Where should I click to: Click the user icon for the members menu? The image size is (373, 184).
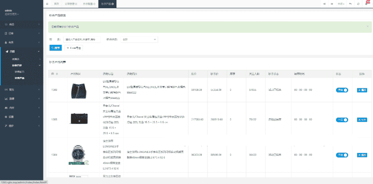pos(6,42)
